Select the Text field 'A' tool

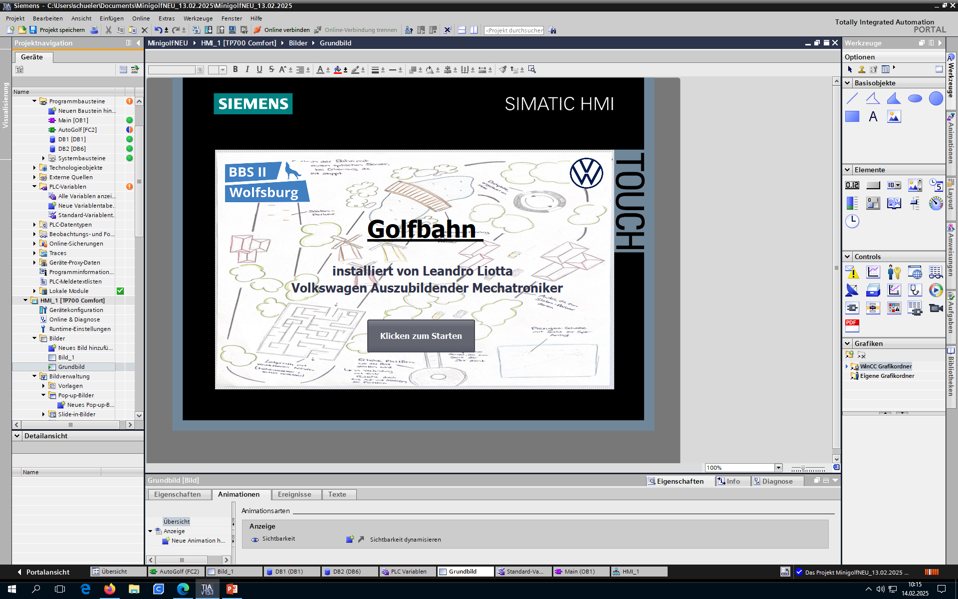(873, 117)
